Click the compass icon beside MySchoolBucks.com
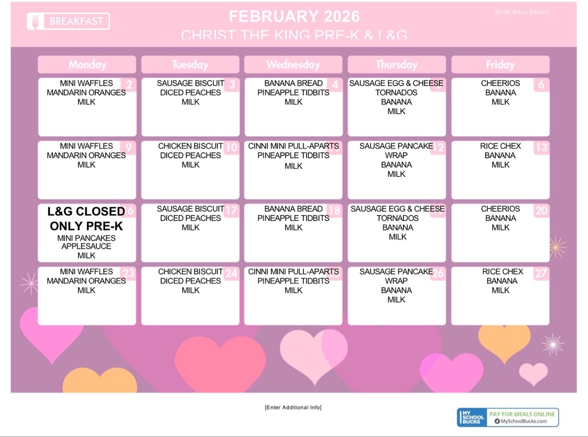The image size is (588, 437). click(497, 421)
